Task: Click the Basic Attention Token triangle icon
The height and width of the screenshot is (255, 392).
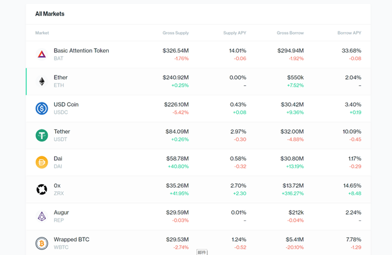Action: (x=41, y=55)
